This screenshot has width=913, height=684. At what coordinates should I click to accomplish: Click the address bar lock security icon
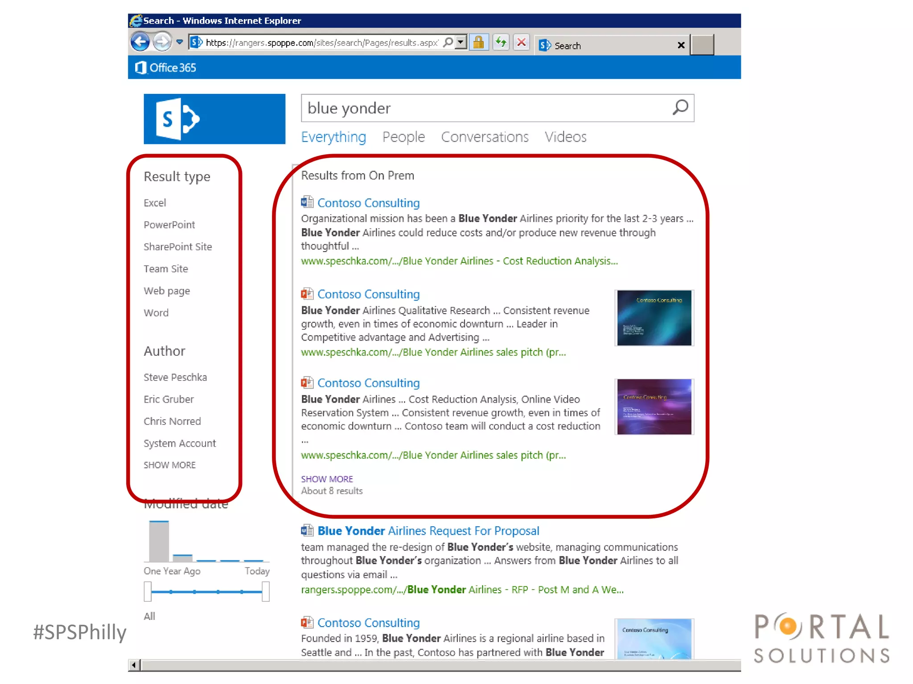point(478,43)
